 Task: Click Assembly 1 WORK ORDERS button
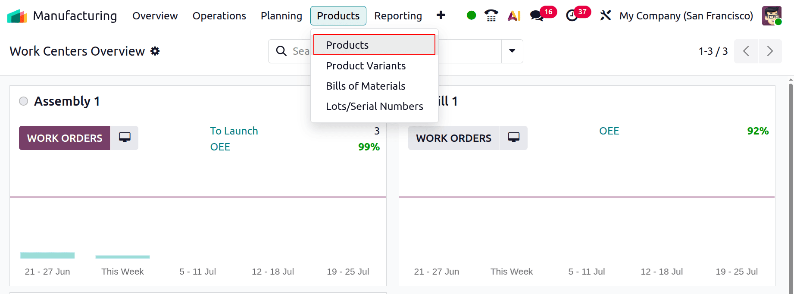pos(65,138)
